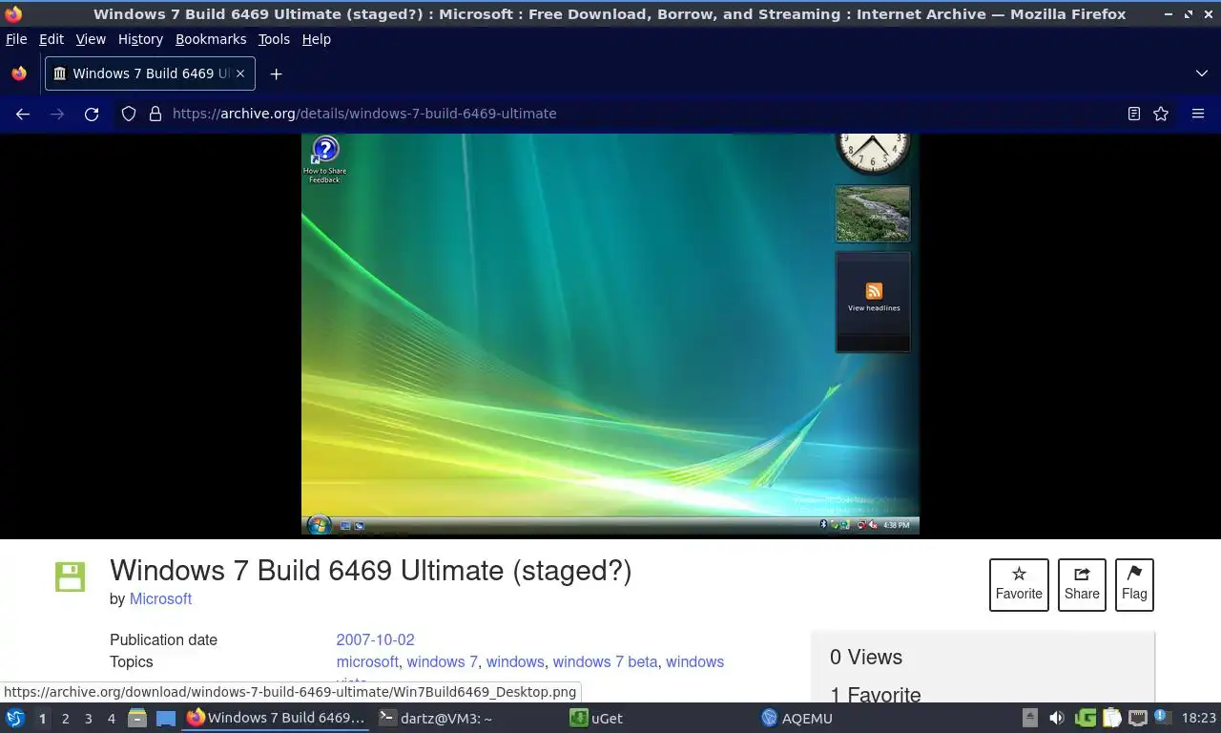Open the Firefox hamburger menu
1221x733 pixels.
coord(1198,114)
